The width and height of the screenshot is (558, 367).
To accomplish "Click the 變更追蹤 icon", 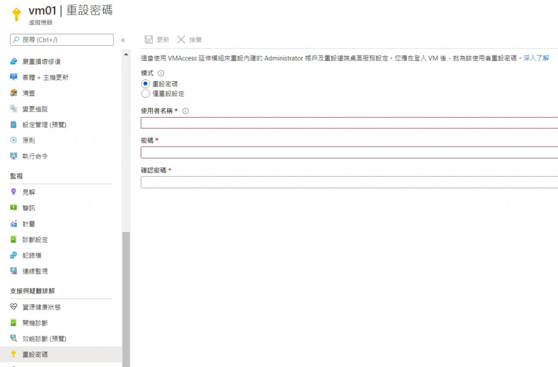I will [14, 108].
